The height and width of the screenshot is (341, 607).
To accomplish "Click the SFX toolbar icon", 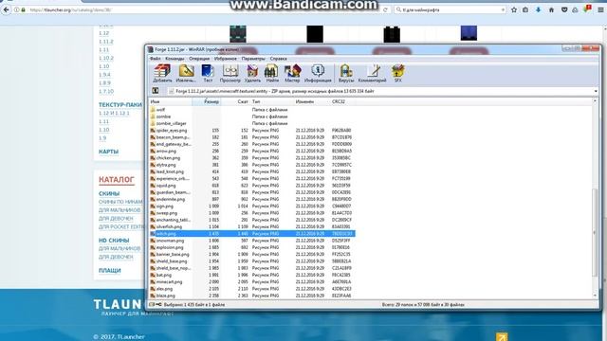I will click(x=398, y=74).
